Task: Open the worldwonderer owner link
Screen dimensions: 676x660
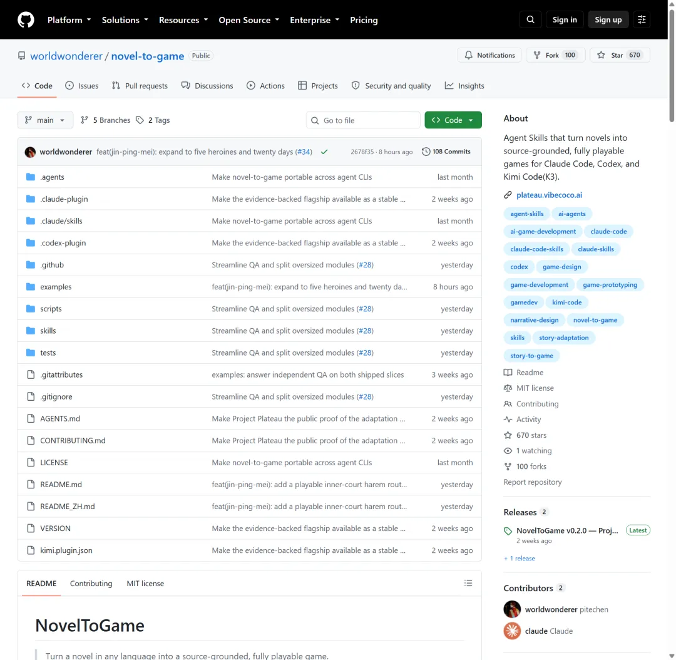Action: [66, 56]
